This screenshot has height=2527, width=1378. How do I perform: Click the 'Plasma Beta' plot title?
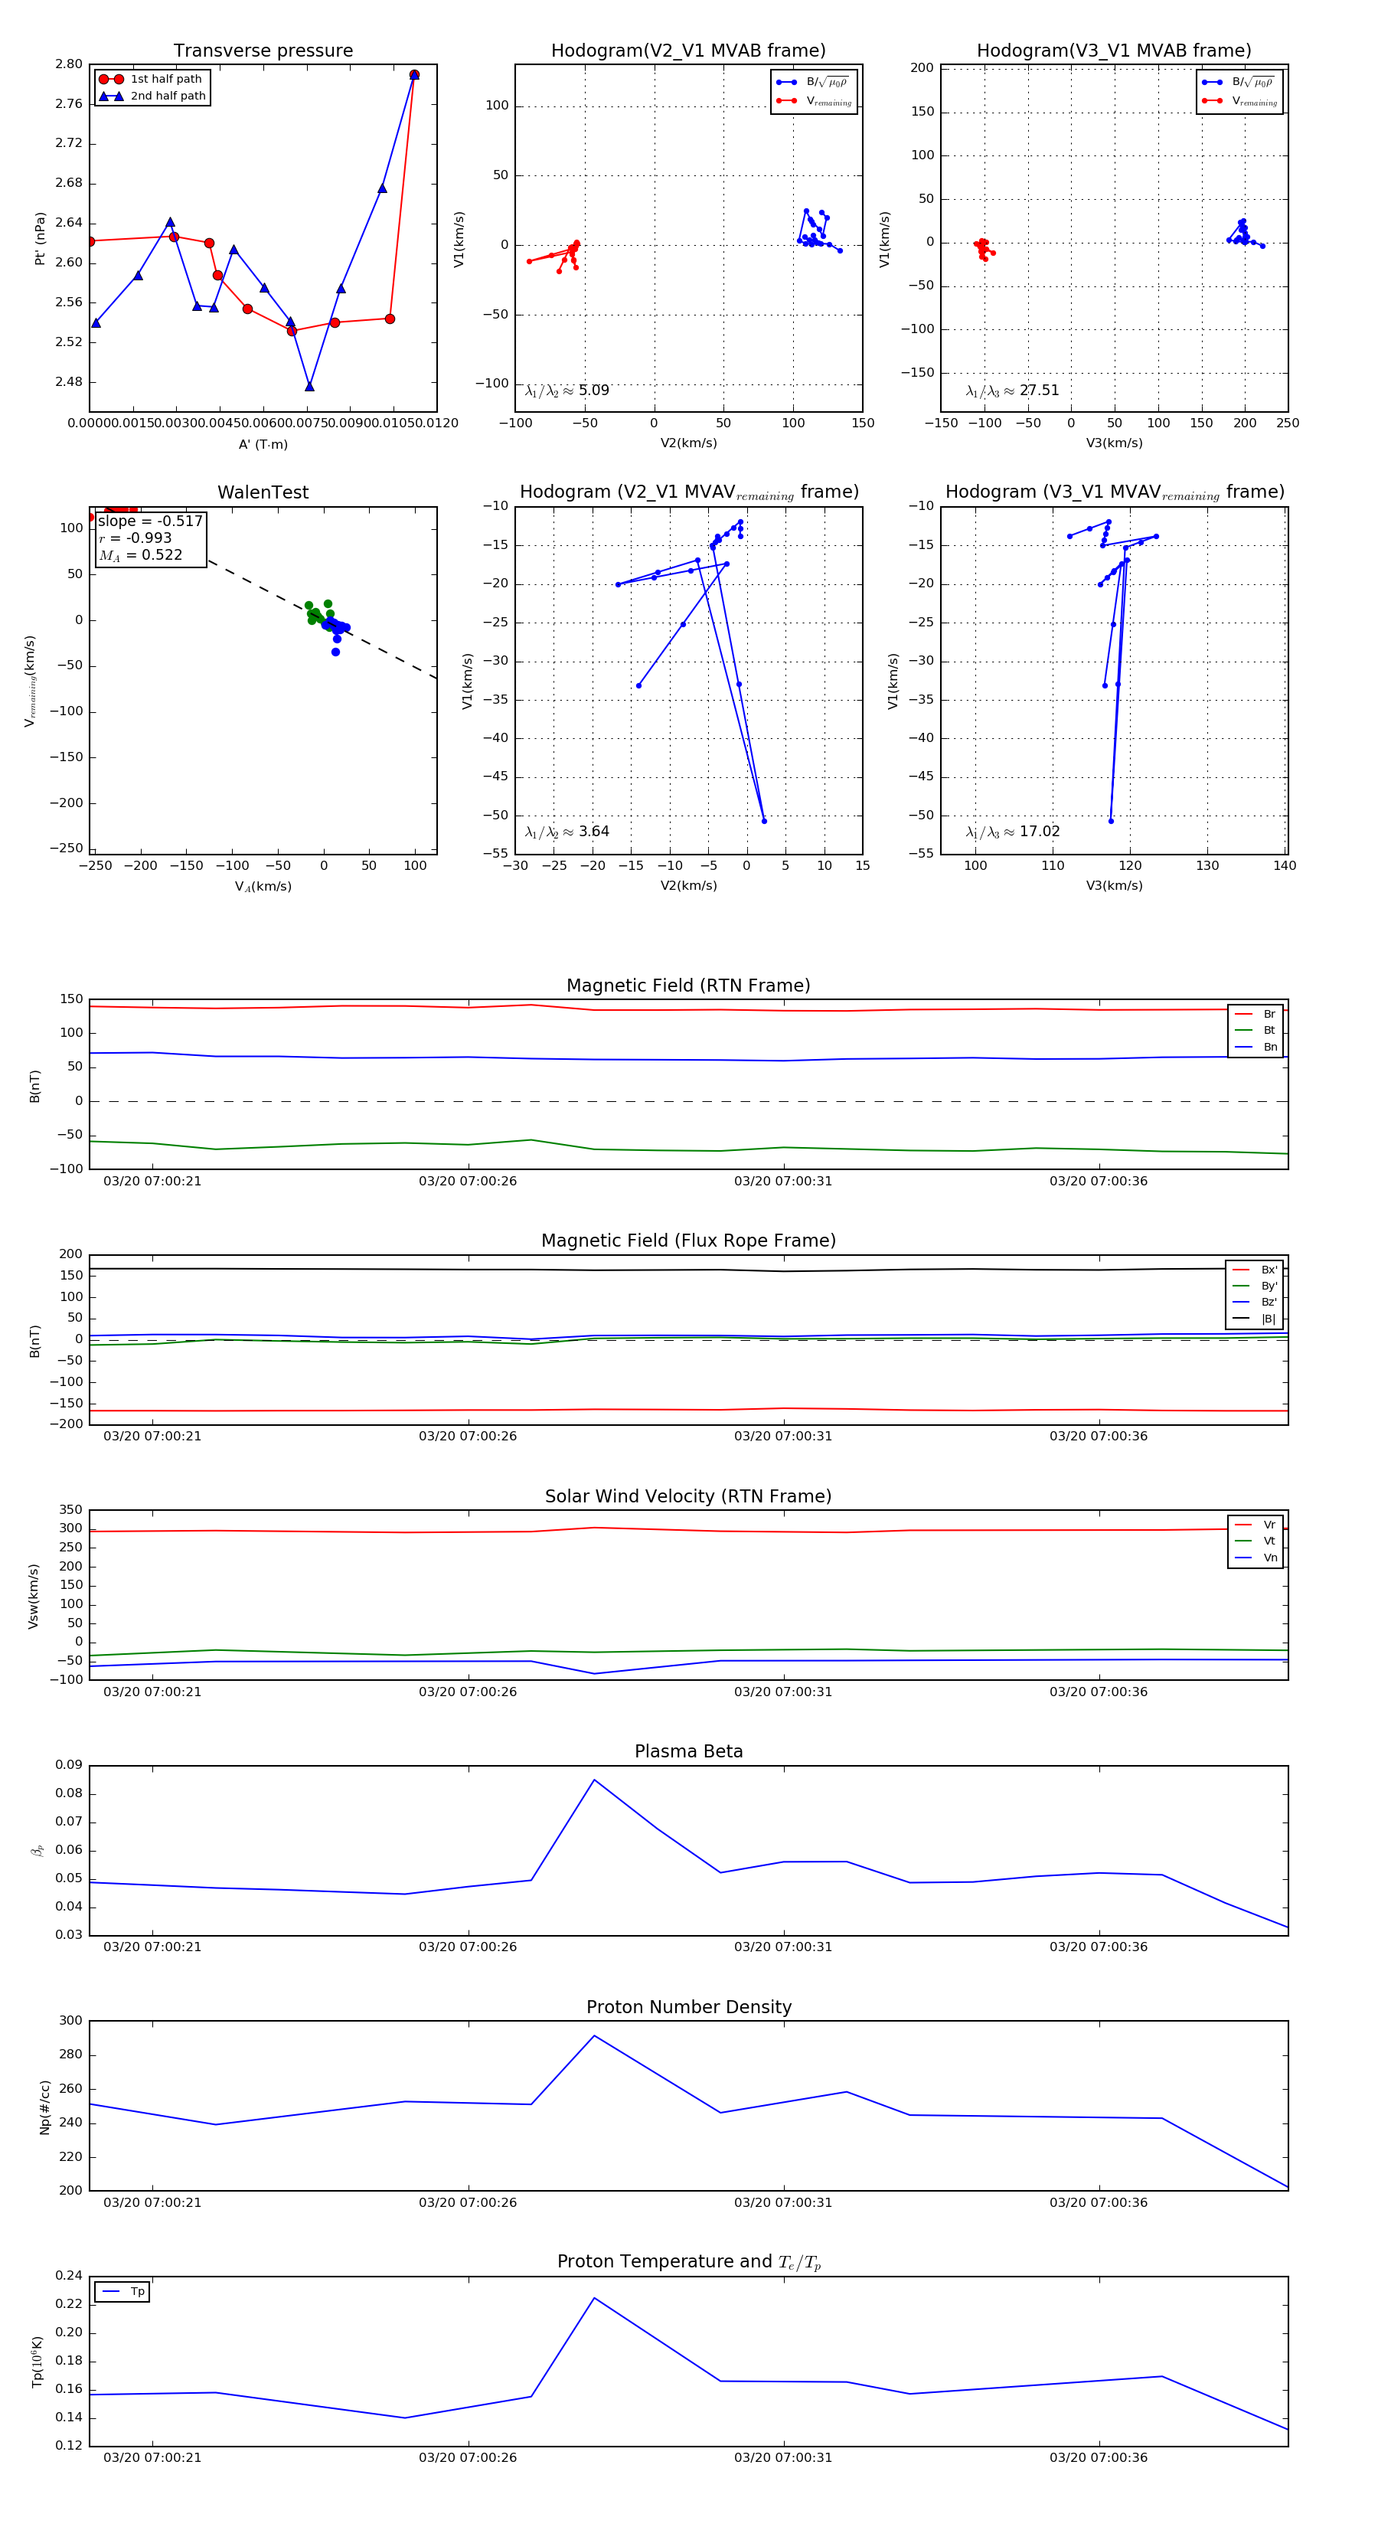[688, 1752]
